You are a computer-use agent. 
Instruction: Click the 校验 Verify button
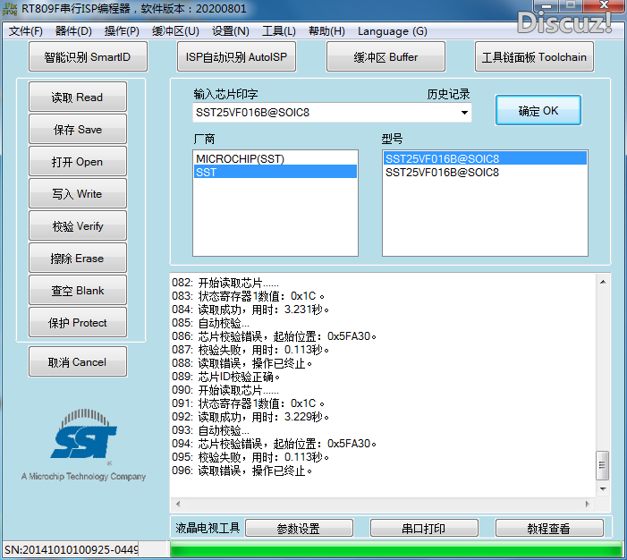pos(78,226)
